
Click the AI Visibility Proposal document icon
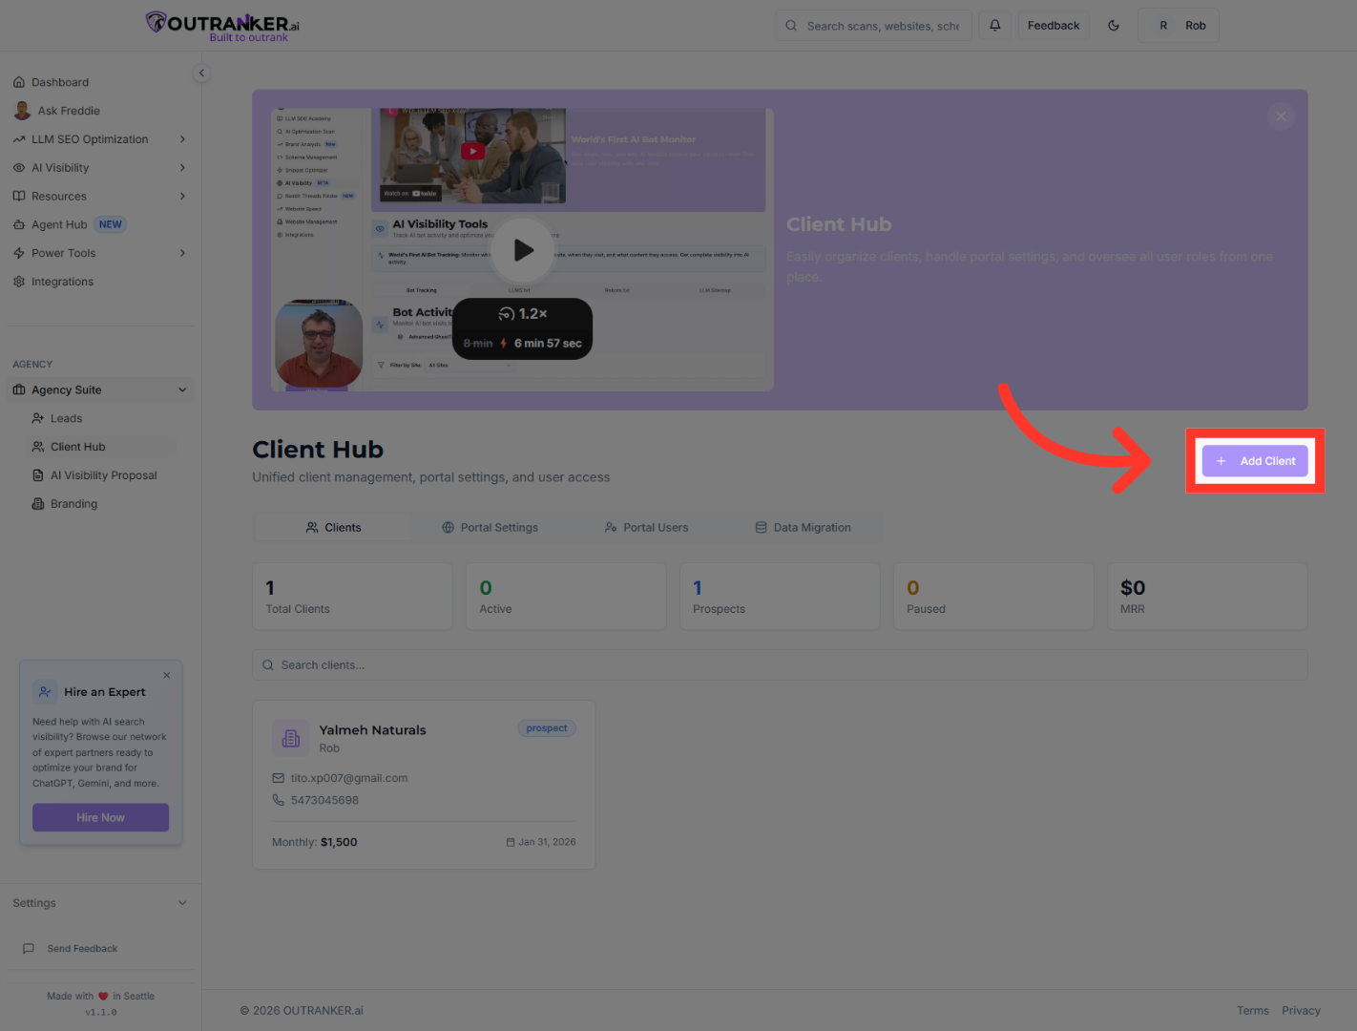(x=38, y=475)
